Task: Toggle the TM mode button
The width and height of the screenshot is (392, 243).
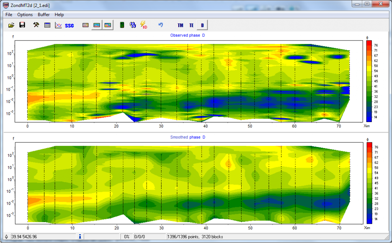Action: (x=180, y=26)
